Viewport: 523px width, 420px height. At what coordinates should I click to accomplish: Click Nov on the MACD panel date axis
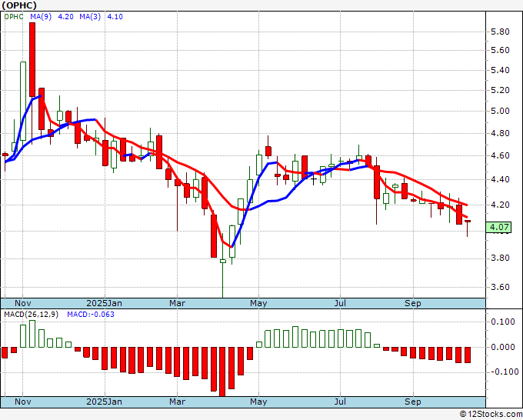(x=22, y=402)
